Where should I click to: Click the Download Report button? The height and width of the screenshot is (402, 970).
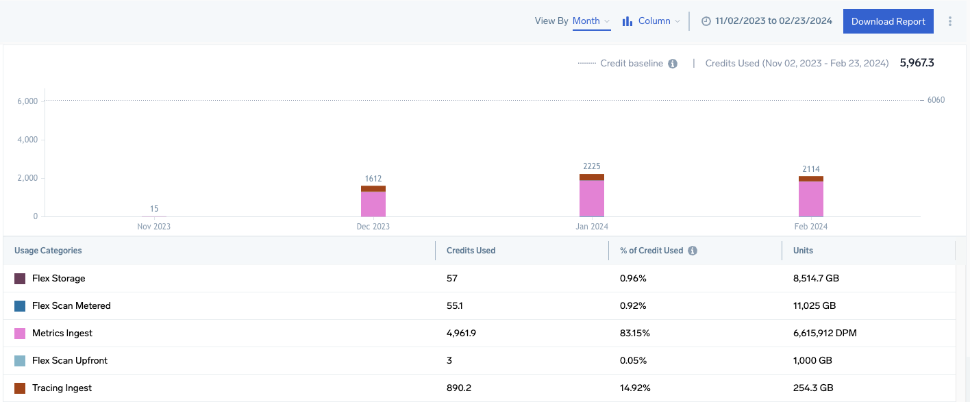click(x=888, y=21)
